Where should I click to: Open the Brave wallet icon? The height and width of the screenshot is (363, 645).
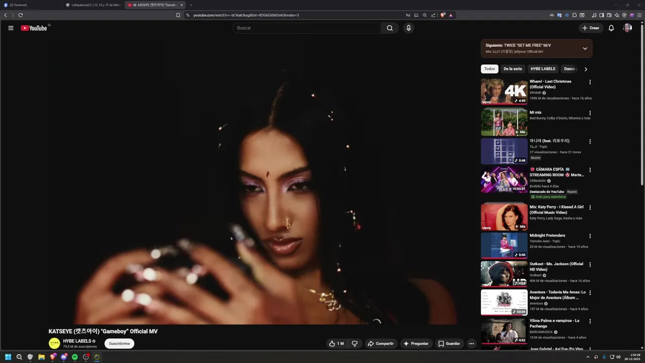point(609,15)
